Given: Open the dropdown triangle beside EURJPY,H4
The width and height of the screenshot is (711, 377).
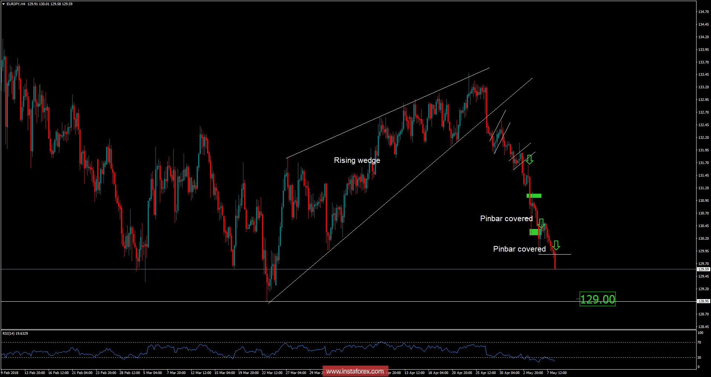Looking at the screenshot, I should 3,4.
